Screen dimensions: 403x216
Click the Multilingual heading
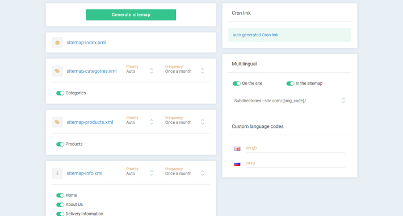244,64
